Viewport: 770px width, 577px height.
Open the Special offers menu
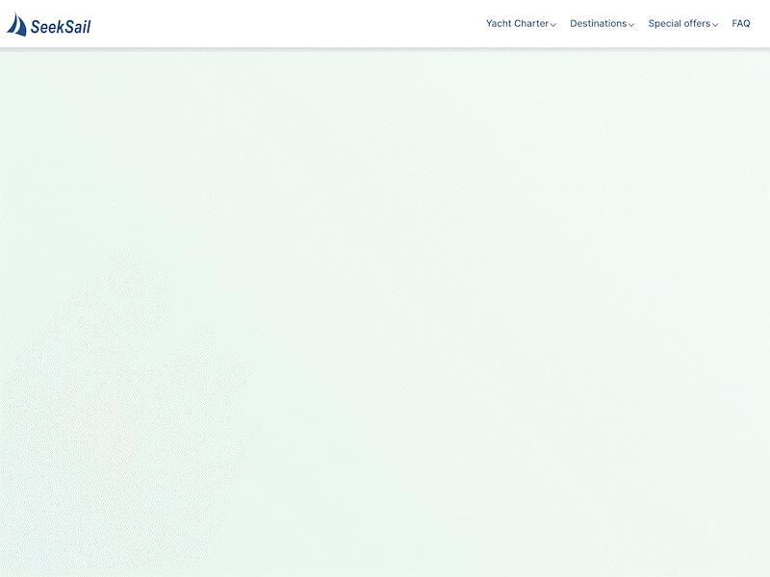(680, 23)
